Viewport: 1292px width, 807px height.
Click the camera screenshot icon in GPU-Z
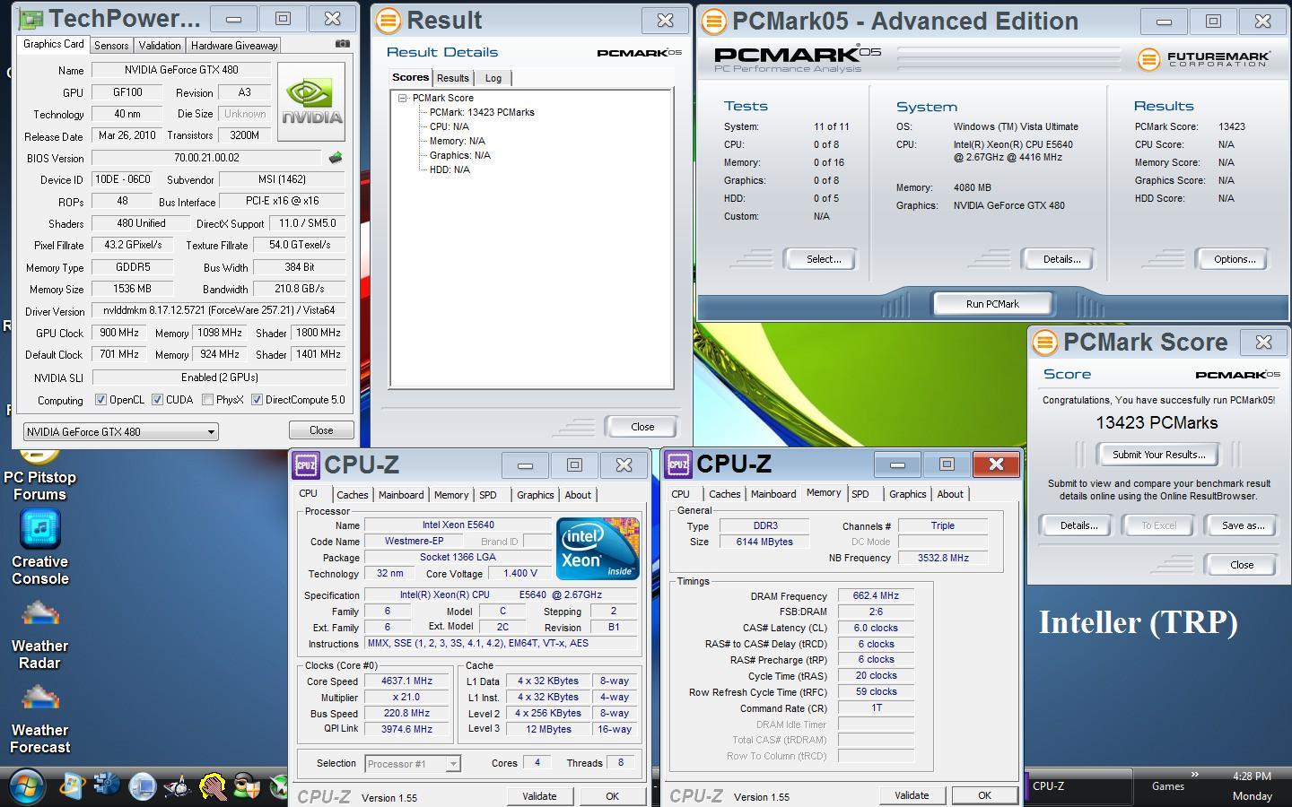342,43
